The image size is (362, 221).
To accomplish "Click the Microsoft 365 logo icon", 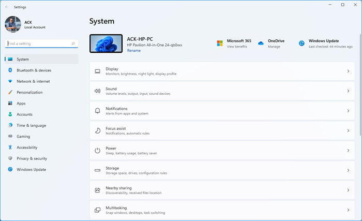I will coord(220,43).
